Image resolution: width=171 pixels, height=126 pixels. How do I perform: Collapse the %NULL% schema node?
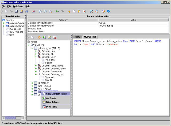(x=29, y=45)
